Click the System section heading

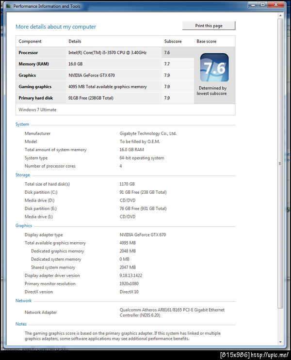pyautogui.click(x=22, y=124)
